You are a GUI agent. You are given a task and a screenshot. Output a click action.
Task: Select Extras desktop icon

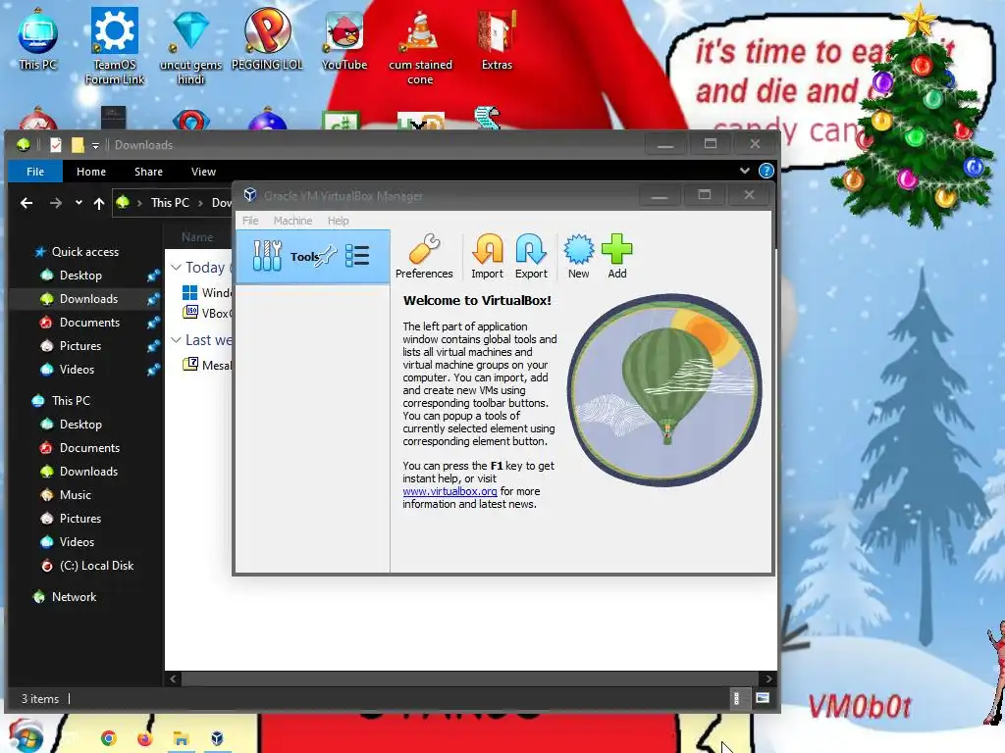click(x=497, y=38)
